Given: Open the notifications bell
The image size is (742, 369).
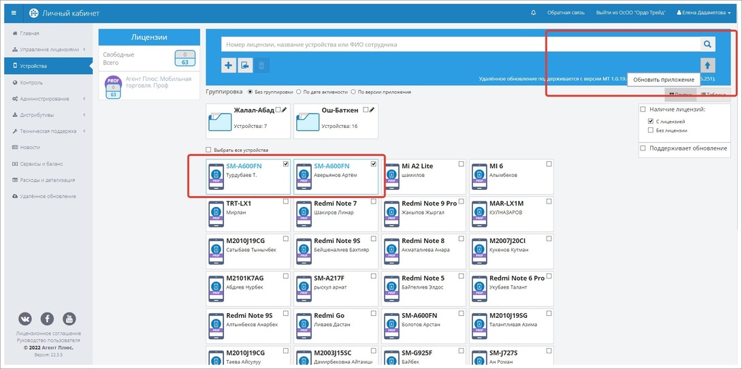Looking at the screenshot, I should (534, 13).
